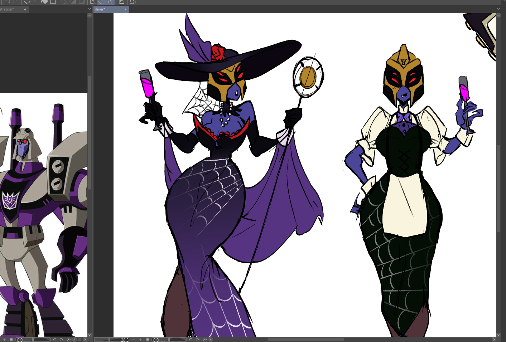Zoom in the diner canvas with the plus icon
This screenshot has height=342, width=506.
[141, 339]
